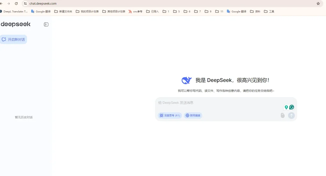This screenshot has height=176, width=326.
Task: Click the Grammarly green G icon
Action: click(292, 107)
